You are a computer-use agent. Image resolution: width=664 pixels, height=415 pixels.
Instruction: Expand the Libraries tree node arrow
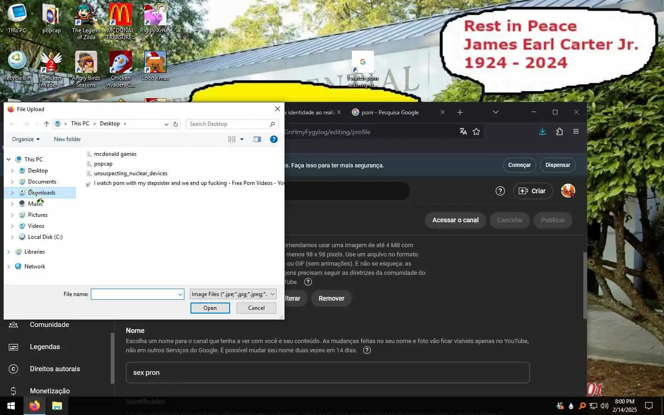(x=8, y=252)
